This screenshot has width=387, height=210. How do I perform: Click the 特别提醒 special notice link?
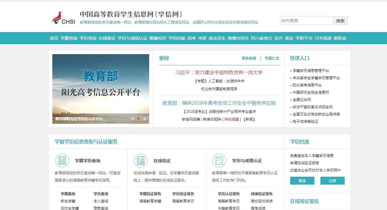pyautogui.click(x=231, y=119)
